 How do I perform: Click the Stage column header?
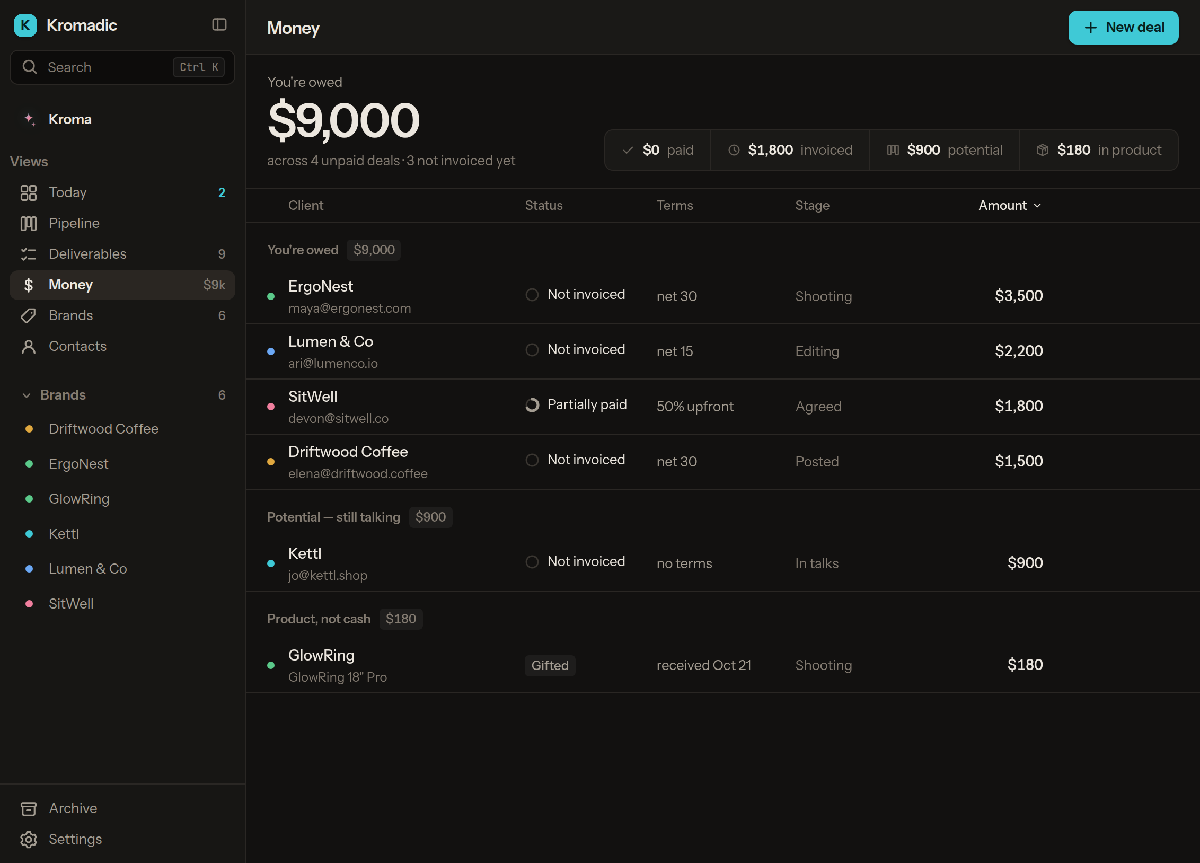tap(813, 206)
